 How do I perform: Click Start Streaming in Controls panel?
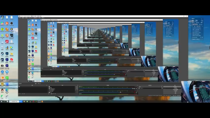tap(172, 87)
